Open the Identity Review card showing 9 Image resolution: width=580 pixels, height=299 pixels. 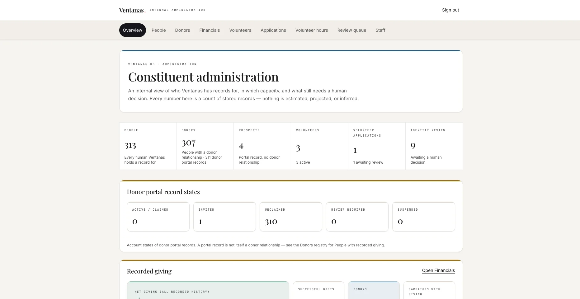pyautogui.click(x=434, y=146)
